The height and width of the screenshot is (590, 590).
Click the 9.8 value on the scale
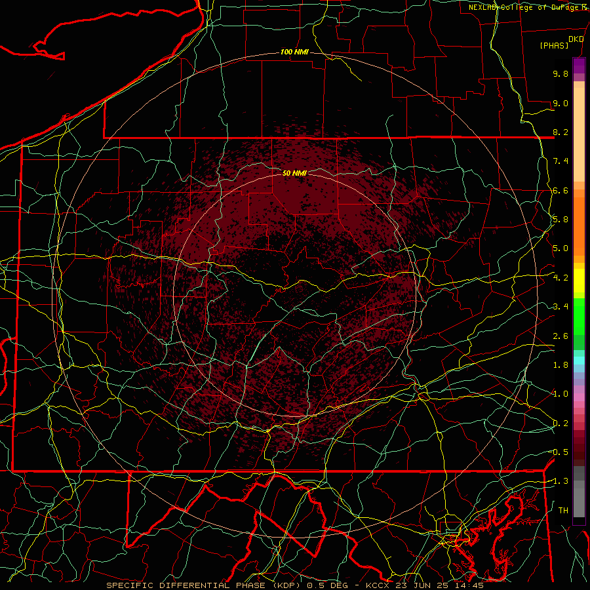pos(560,73)
